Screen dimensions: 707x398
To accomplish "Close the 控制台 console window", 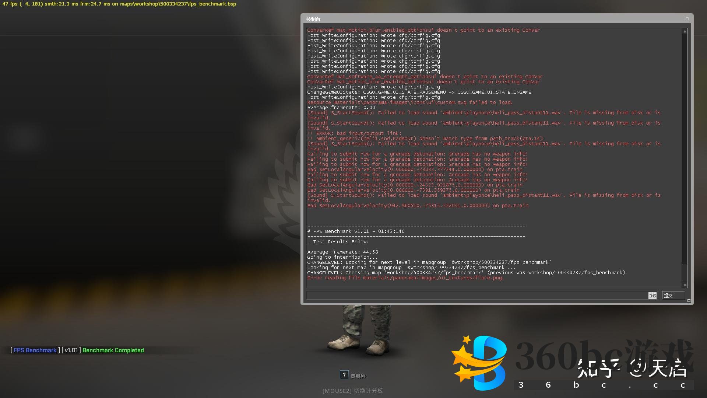I will (x=687, y=19).
